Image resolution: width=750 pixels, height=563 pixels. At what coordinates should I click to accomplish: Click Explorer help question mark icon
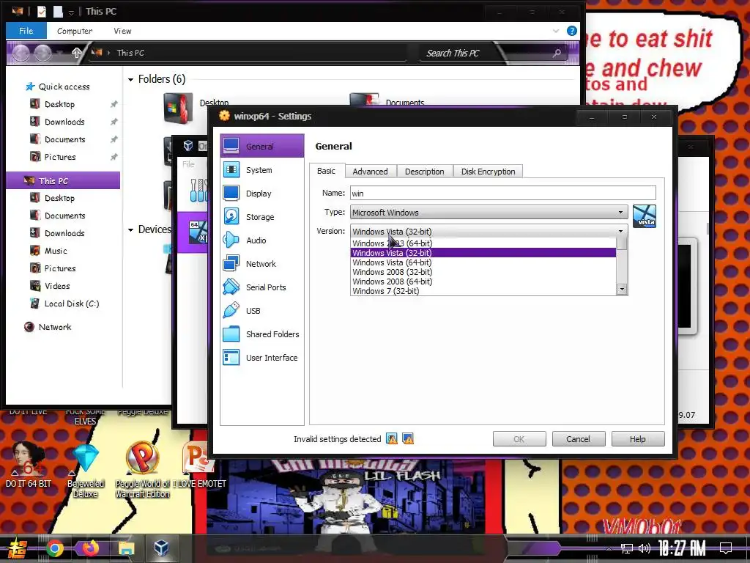point(571,31)
